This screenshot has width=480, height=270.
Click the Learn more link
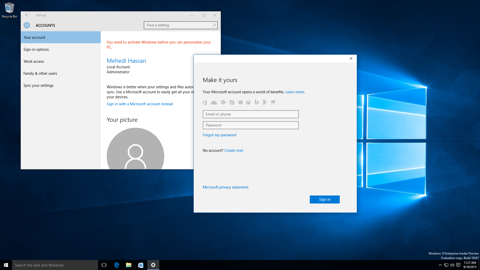pyautogui.click(x=295, y=92)
